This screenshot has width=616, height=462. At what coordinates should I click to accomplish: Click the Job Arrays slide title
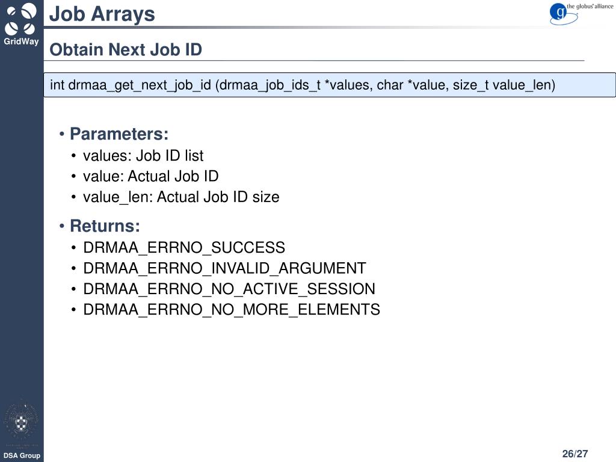tap(102, 14)
